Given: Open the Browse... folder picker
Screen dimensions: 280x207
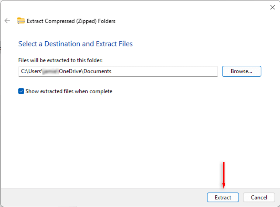Looking at the screenshot, I should (x=241, y=71).
